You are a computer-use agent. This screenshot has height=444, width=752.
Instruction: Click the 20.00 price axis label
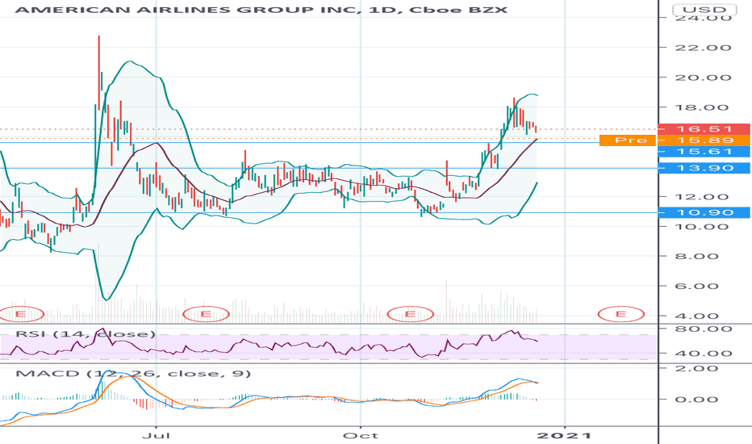coord(703,77)
